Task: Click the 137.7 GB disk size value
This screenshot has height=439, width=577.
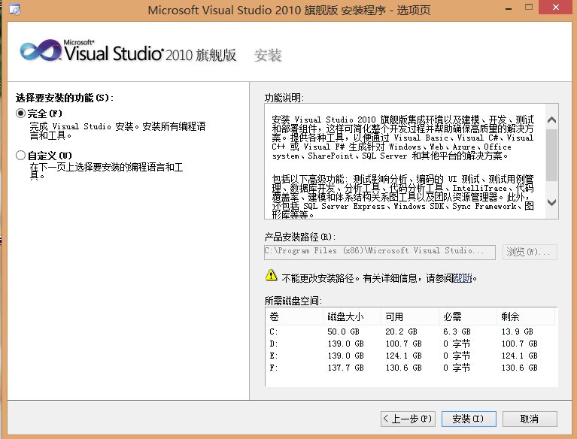Action: click(x=345, y=368)
